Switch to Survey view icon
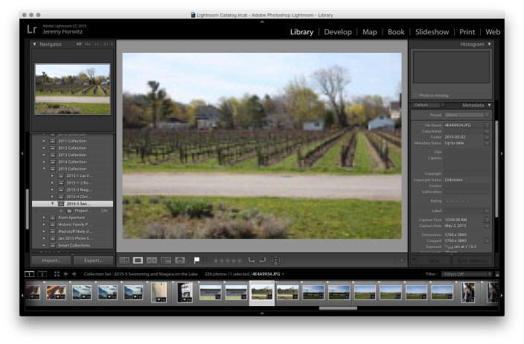524x344 pixels. click(165, 261)
